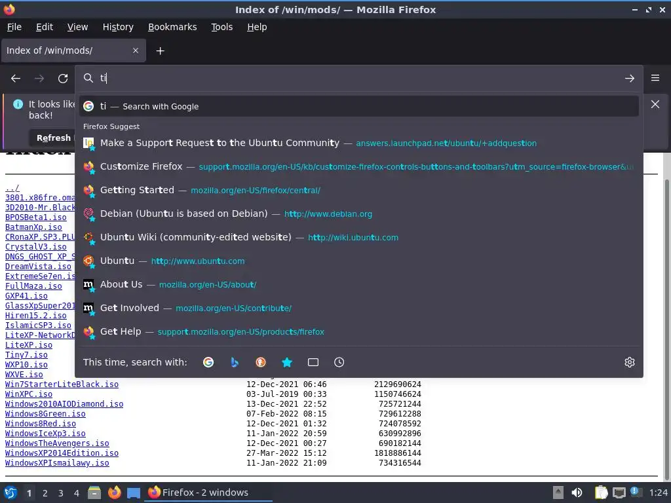671x503 pixels.
Task: Dismiss the notification bar with its X
Action: 655,104
